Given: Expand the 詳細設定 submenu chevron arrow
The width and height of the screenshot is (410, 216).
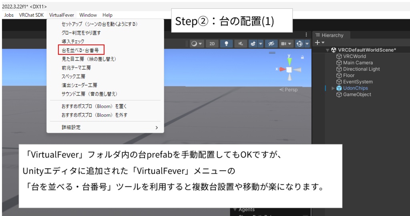Looking at the screenshot, I should [157, 128].
